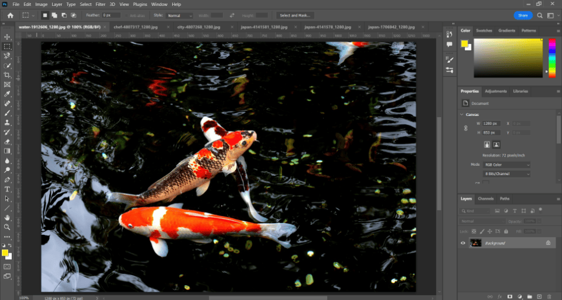This screenshot has height=300, width=562.
Task: Select the Frame tool
Action: point(7,85)
